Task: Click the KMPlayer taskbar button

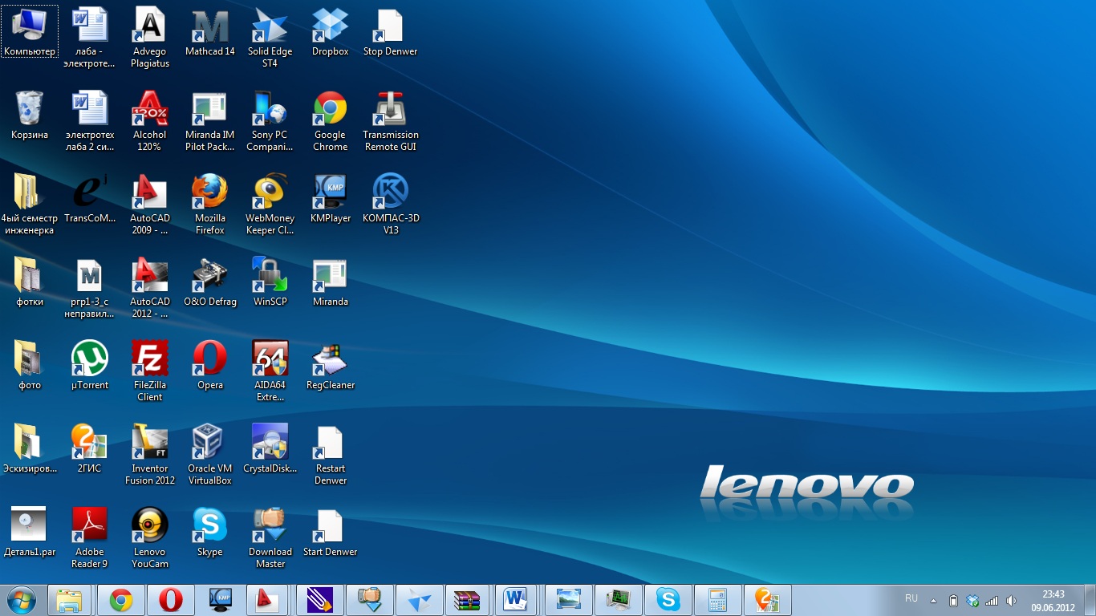Action: [x=221, y=600]
